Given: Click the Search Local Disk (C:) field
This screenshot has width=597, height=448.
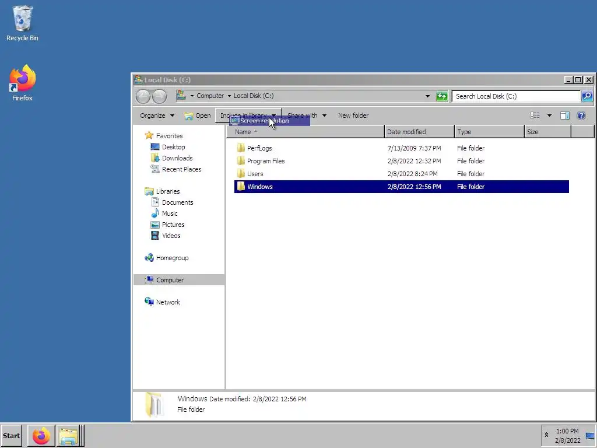Looking at the screenshot, I should tap(517, 96).
